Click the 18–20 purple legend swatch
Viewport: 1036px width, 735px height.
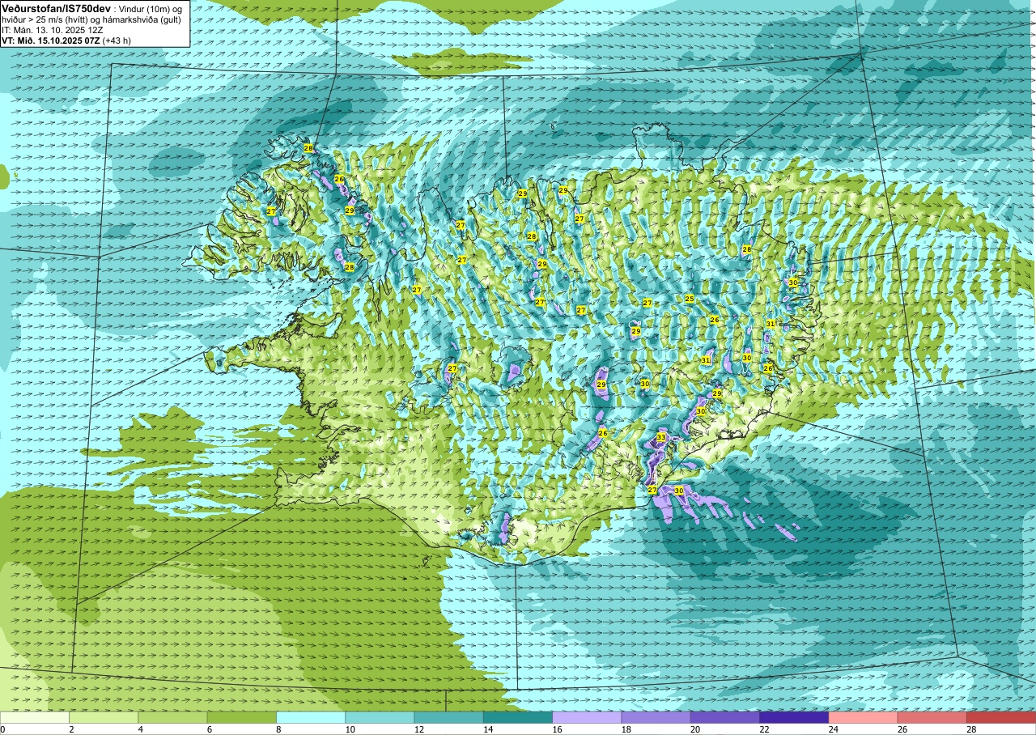tap(656, 717)
